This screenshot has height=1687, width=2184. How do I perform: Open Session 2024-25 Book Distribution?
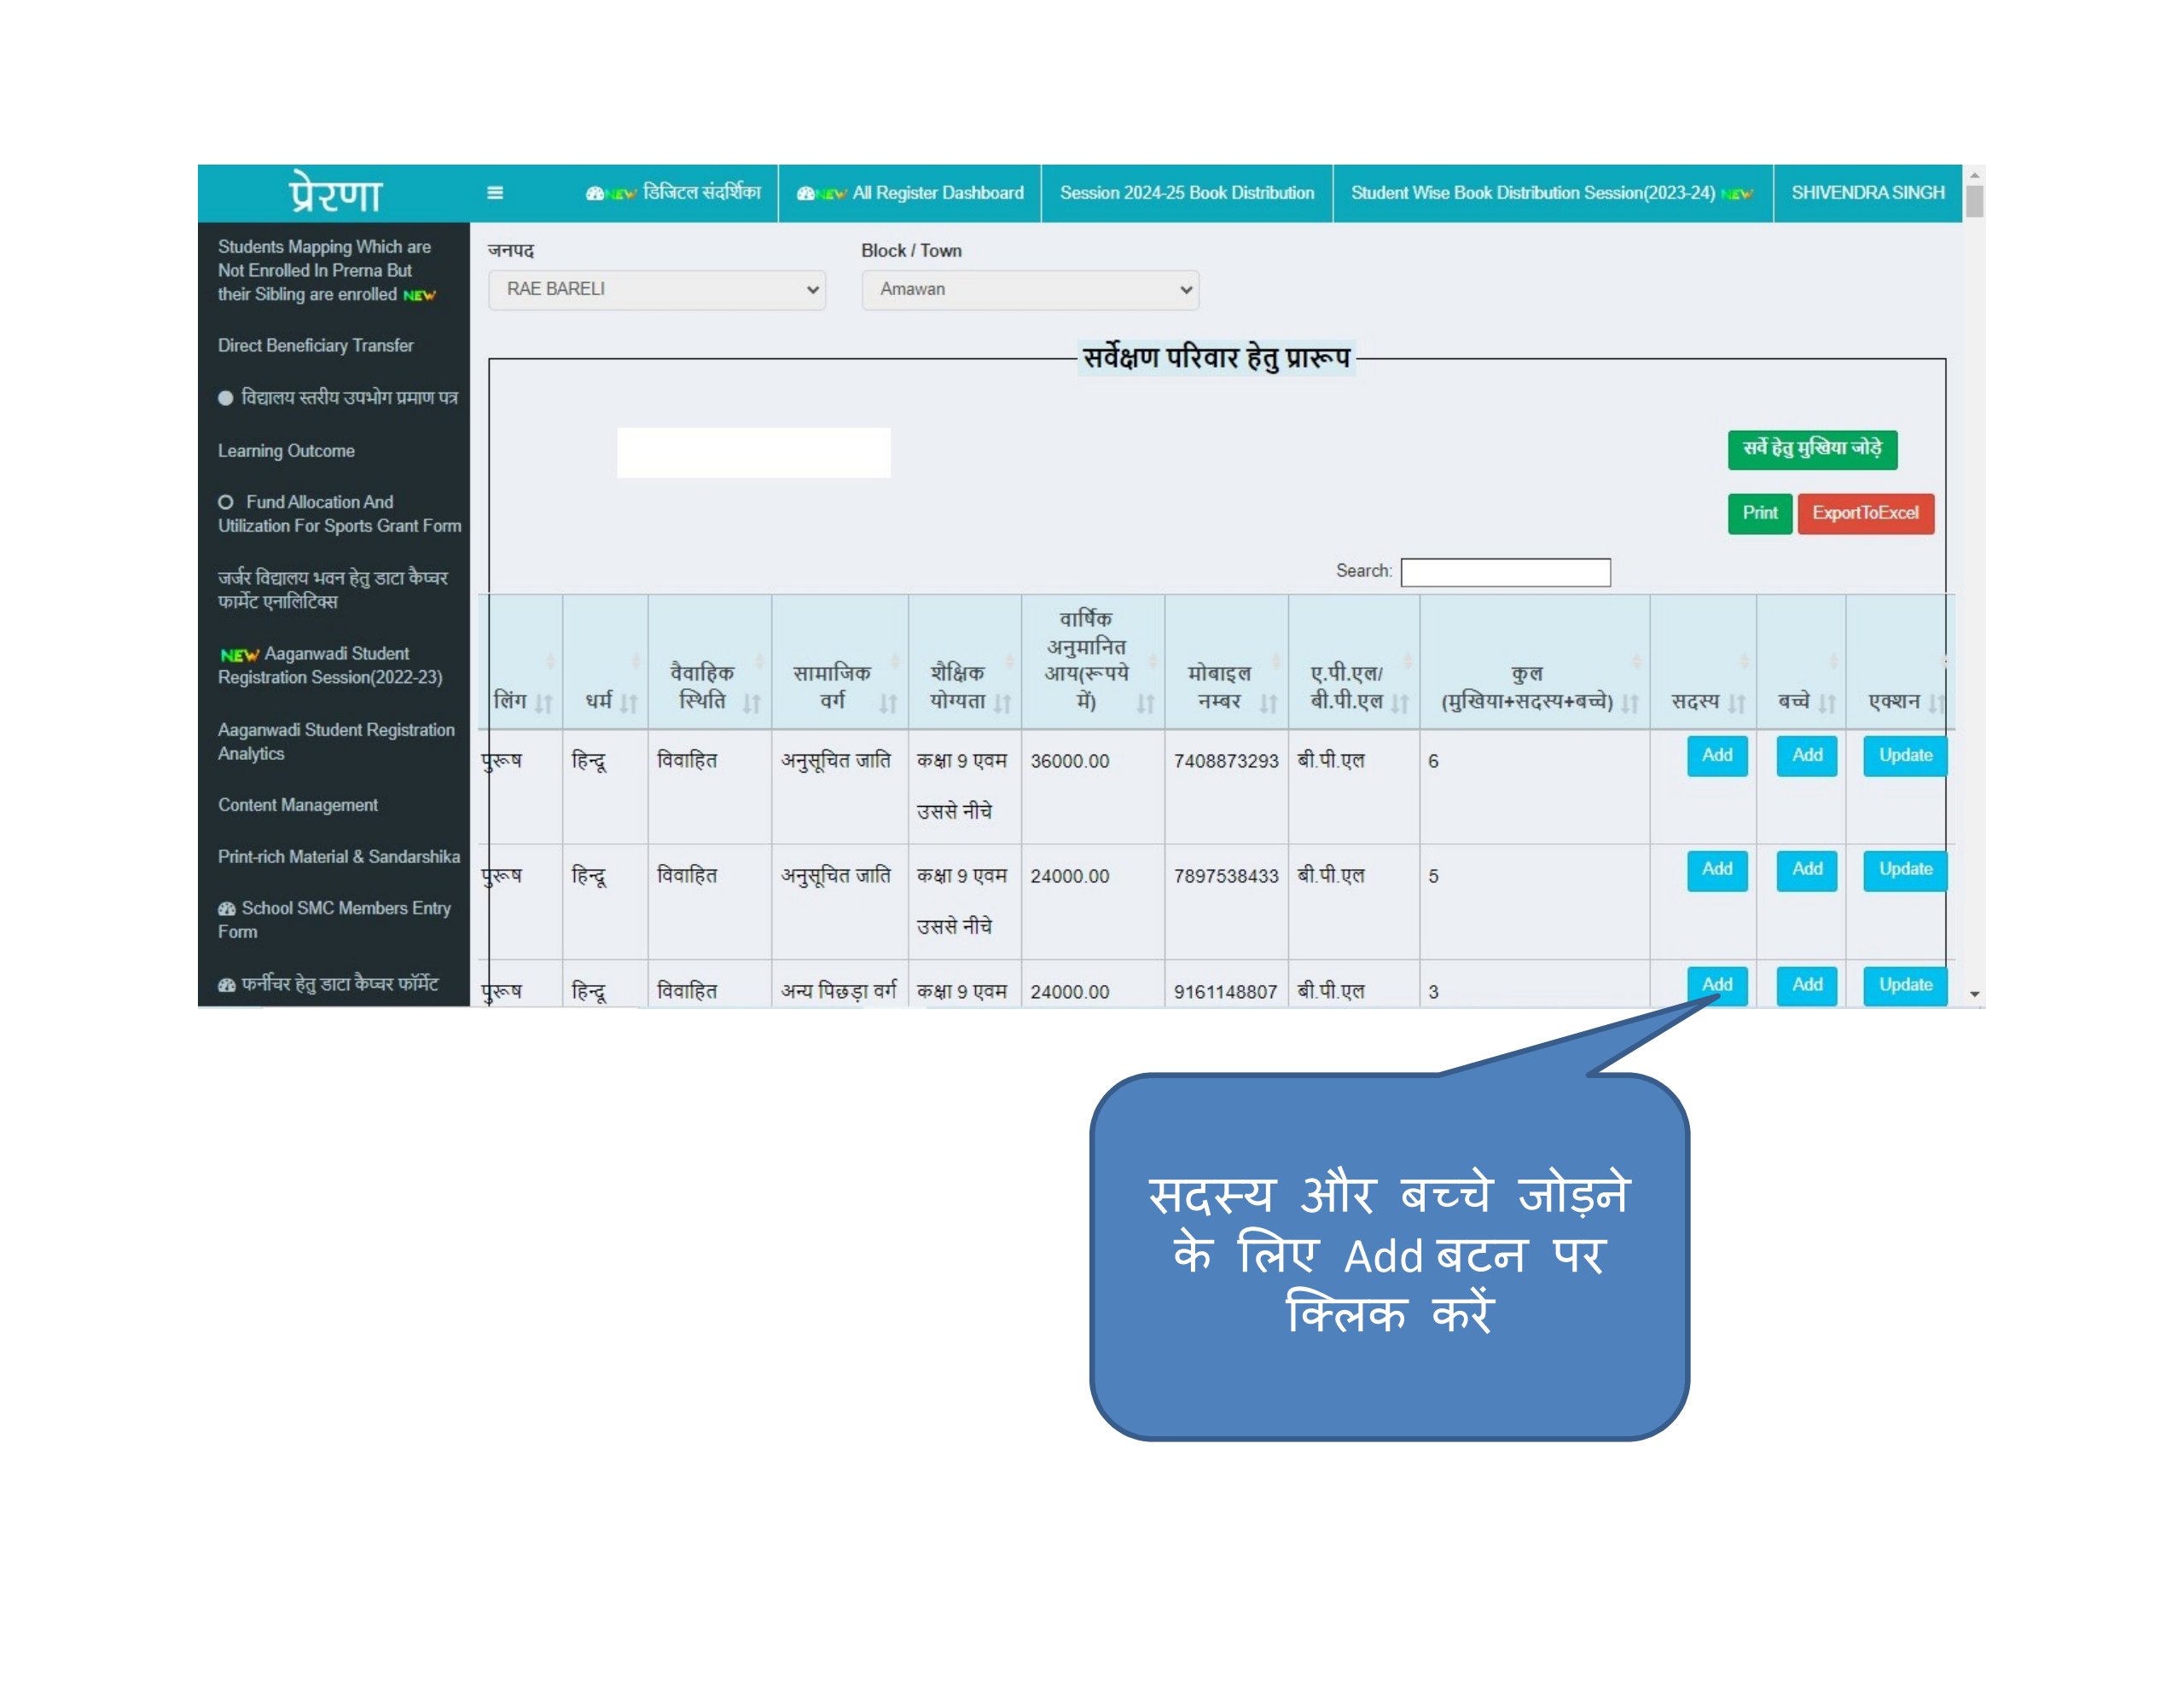click(x=1187, y=193)
